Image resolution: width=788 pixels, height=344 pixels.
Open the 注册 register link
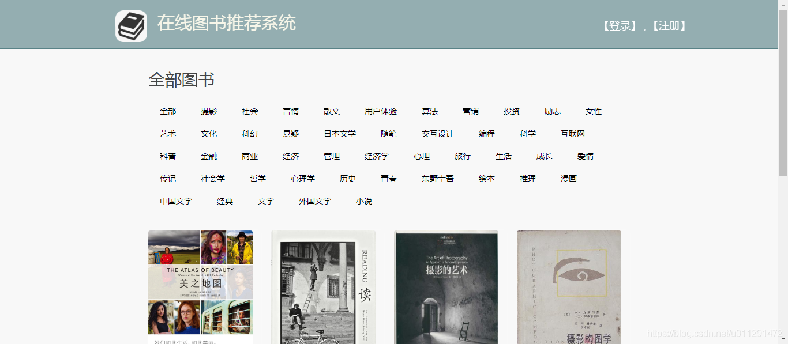click(669, 26)
